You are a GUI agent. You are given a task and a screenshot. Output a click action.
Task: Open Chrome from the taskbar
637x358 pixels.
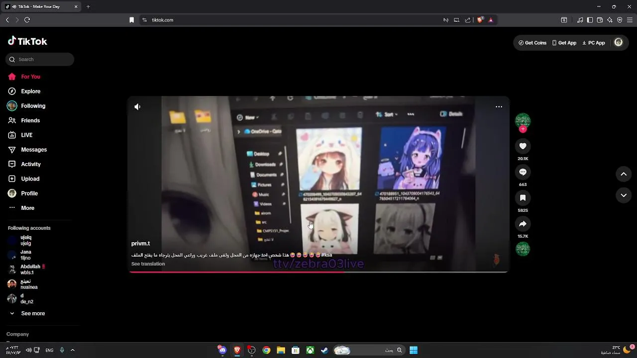point(266,350)
